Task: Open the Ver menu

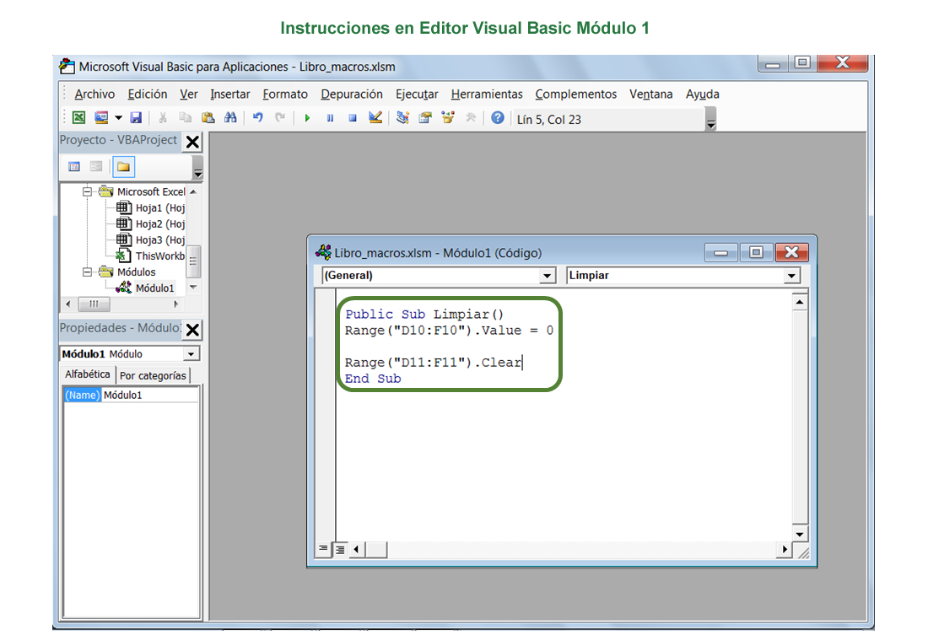Action: pyautogui.click(x=189, y=94)
